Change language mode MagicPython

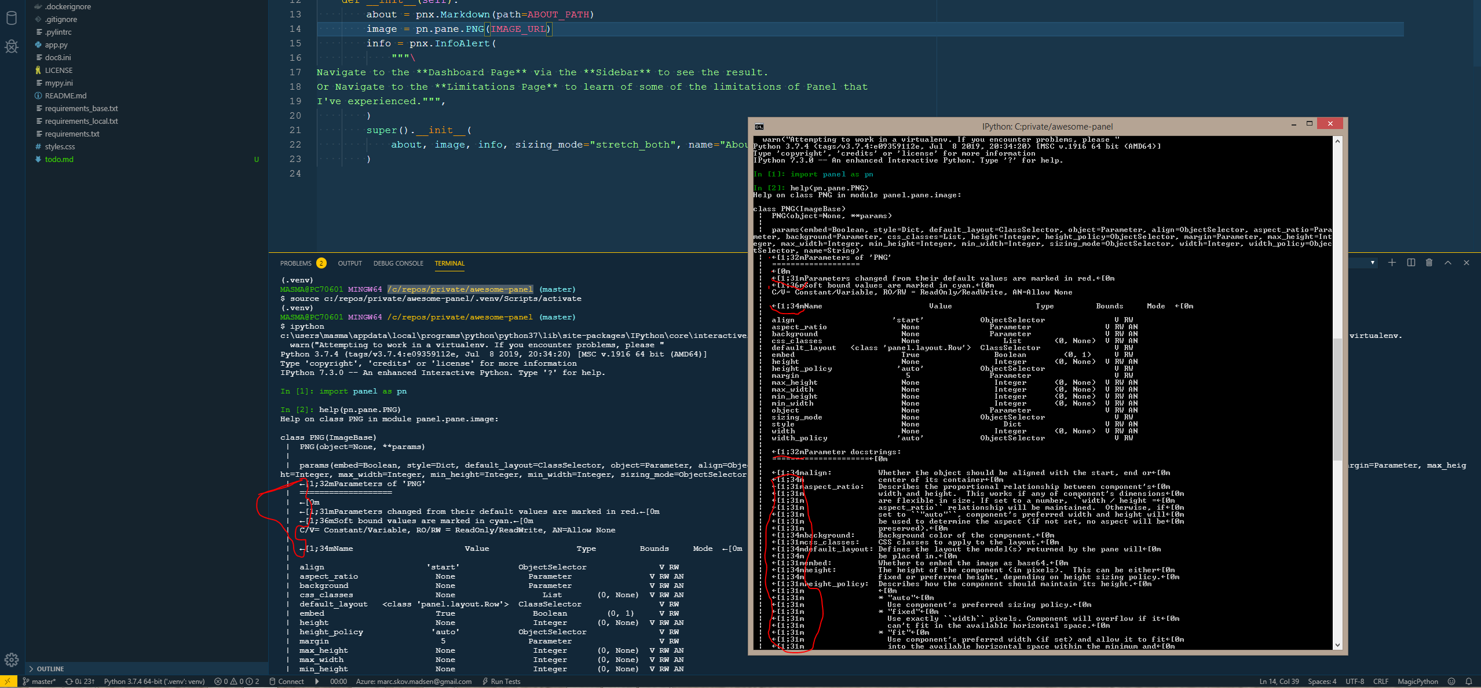pyautogui.click(x=1417, y=681)
